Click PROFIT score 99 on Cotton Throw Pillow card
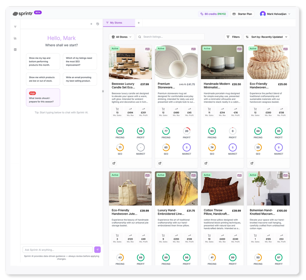This screenshot has width=306, height=280. pyautogui.click(x=232, y=258)
